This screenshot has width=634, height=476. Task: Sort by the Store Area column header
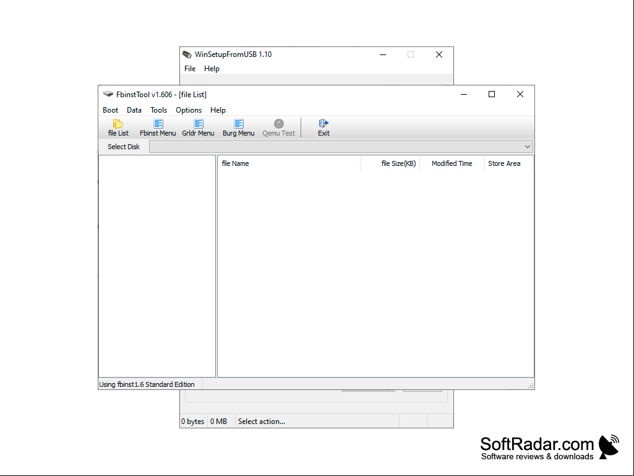tap(508, 163)
